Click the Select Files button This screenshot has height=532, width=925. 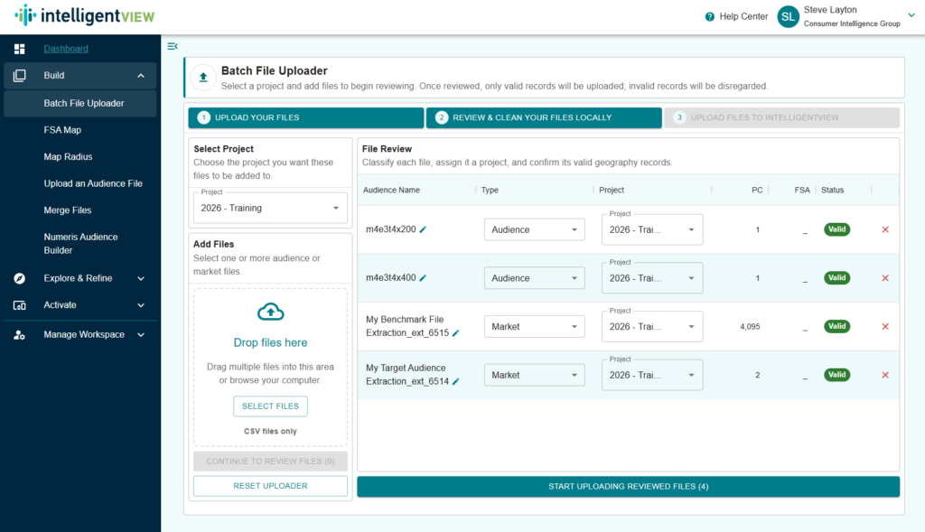270,406
